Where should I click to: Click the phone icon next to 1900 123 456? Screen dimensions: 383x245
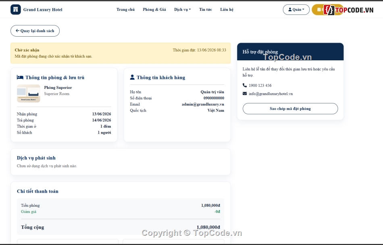click(x=245, y=85)
